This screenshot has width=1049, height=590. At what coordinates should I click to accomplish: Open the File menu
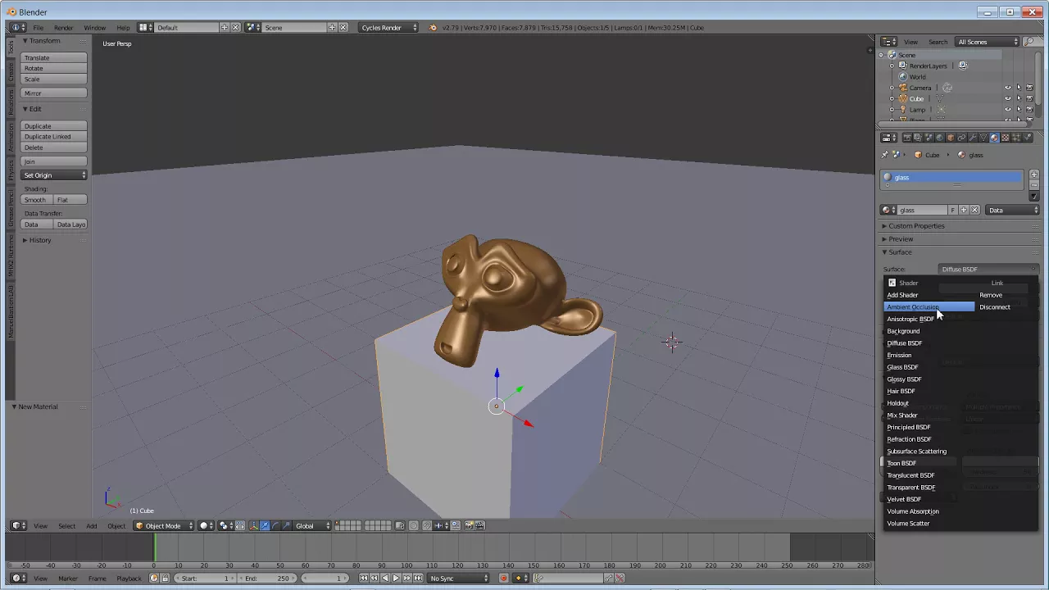point(38,28)
